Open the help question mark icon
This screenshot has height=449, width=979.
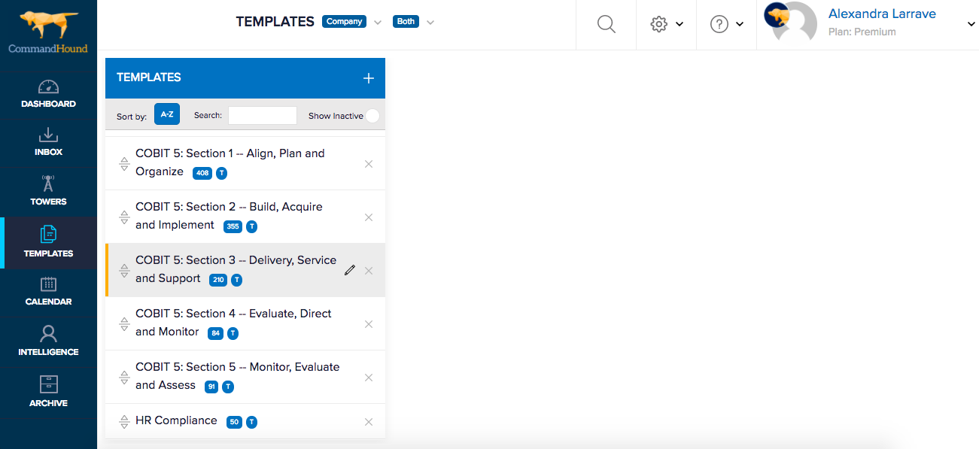point(719,24)
